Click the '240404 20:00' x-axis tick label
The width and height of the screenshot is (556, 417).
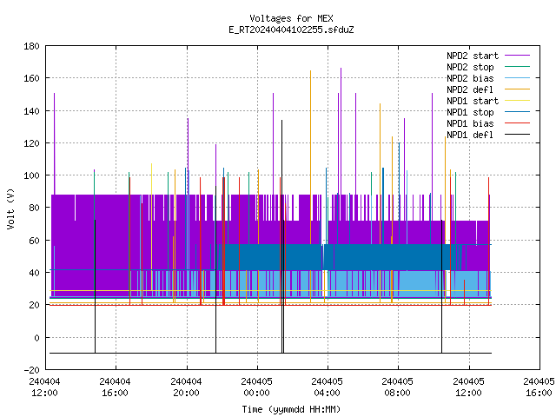tap(186, 387)
